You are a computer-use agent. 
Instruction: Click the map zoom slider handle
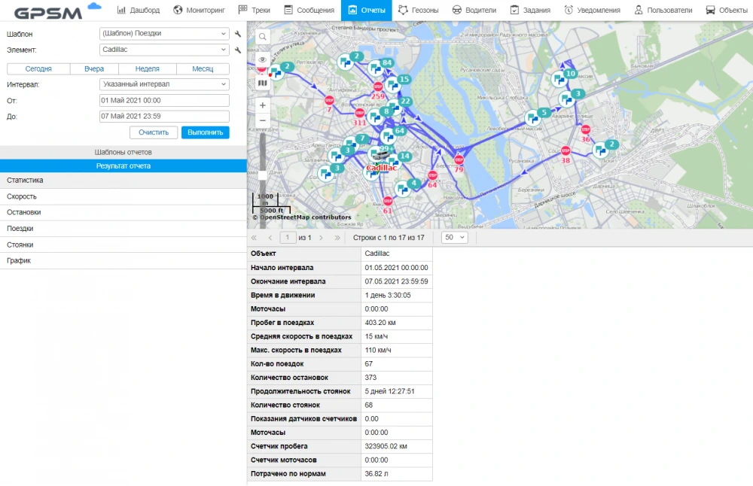pyautogui.click(x=262, y=175)
